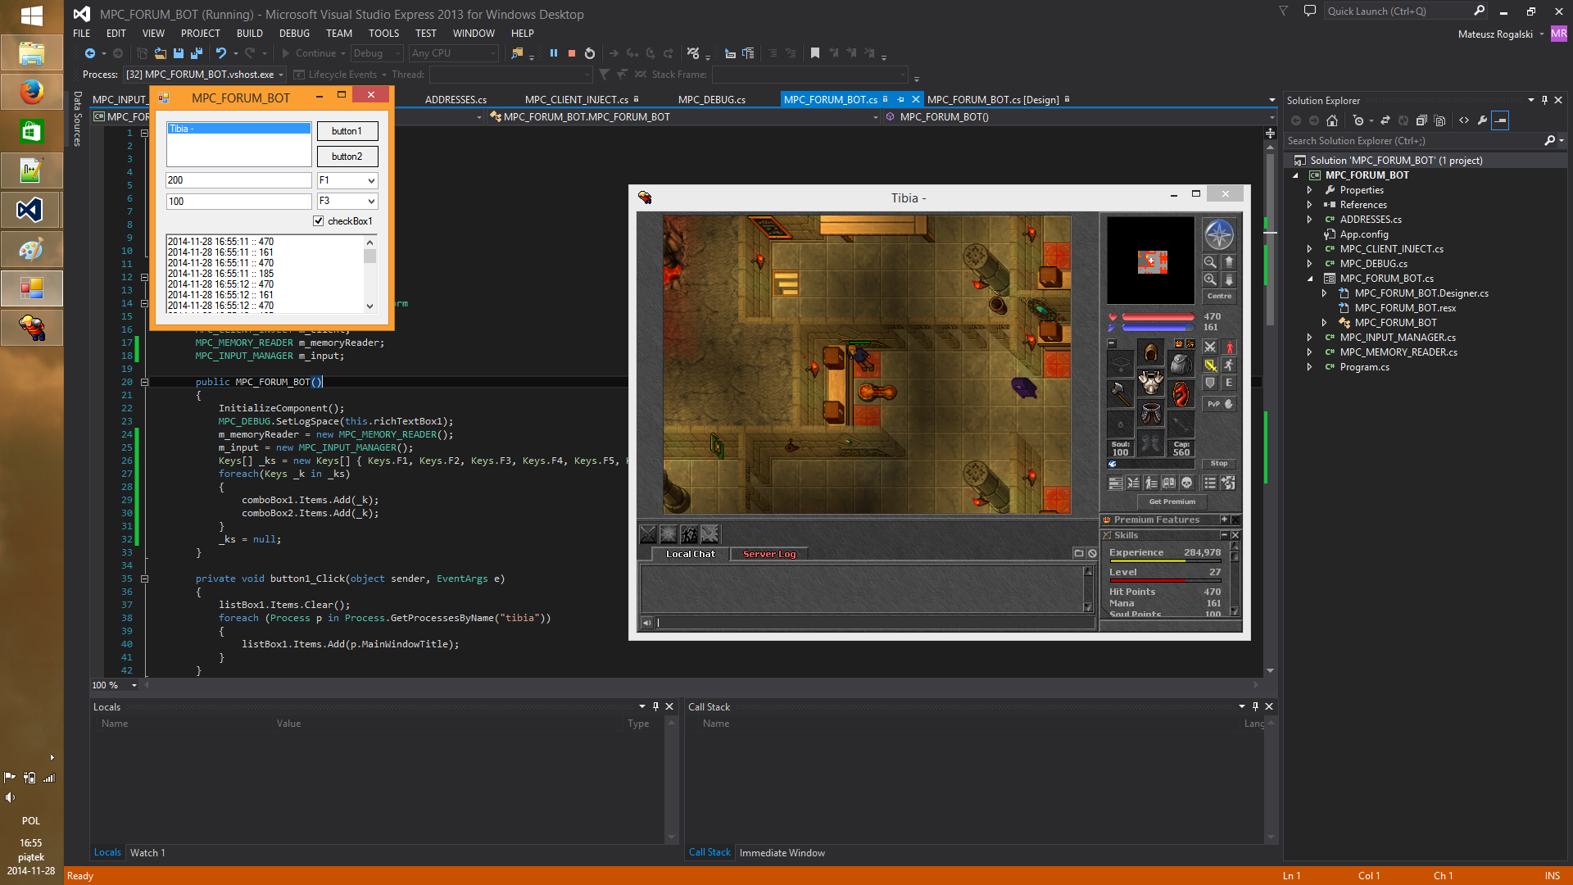Toggle a bookmark from the toolbar
1573x885 pixels.
point(815,53)
